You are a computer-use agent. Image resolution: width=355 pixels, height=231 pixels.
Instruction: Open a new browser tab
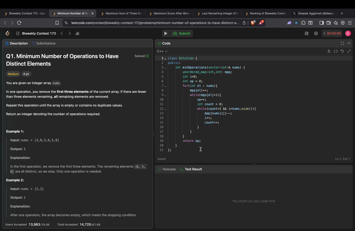click(342, 13)
